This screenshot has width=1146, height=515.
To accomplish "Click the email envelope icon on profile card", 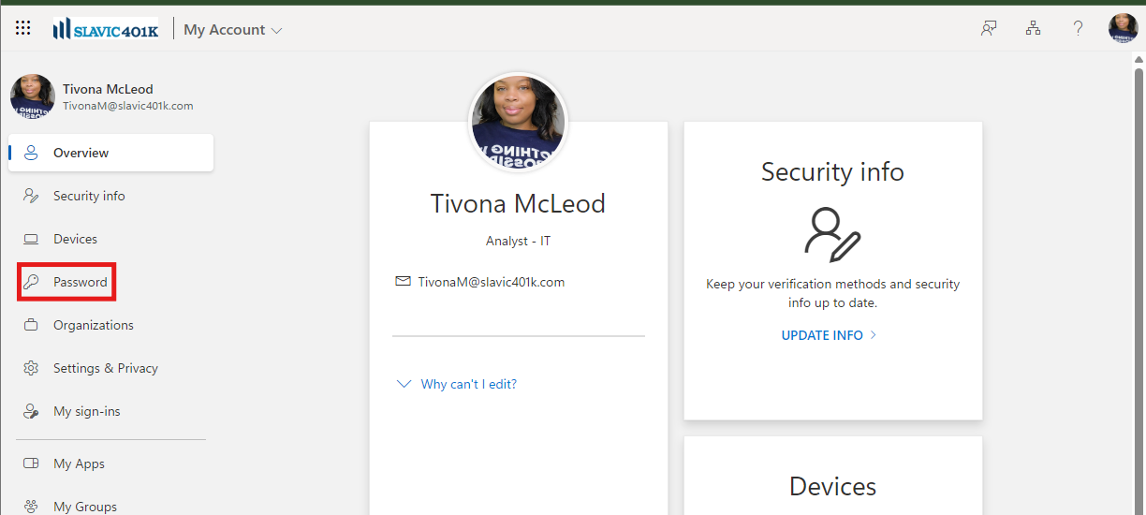I will [403, 282].
